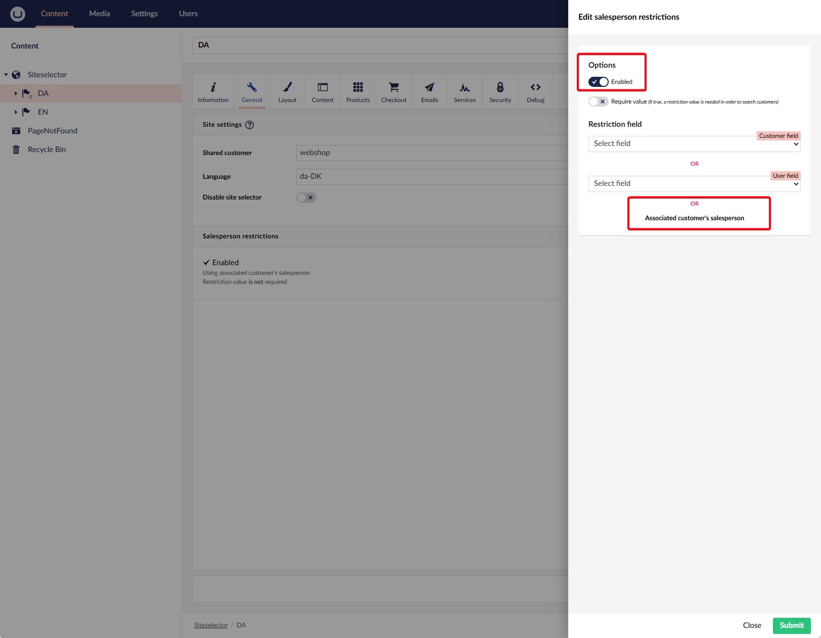Select PageNotFound in the tree
Image resolution: width=821 pixels, height=638 pixels.
(x=53, y=131)
